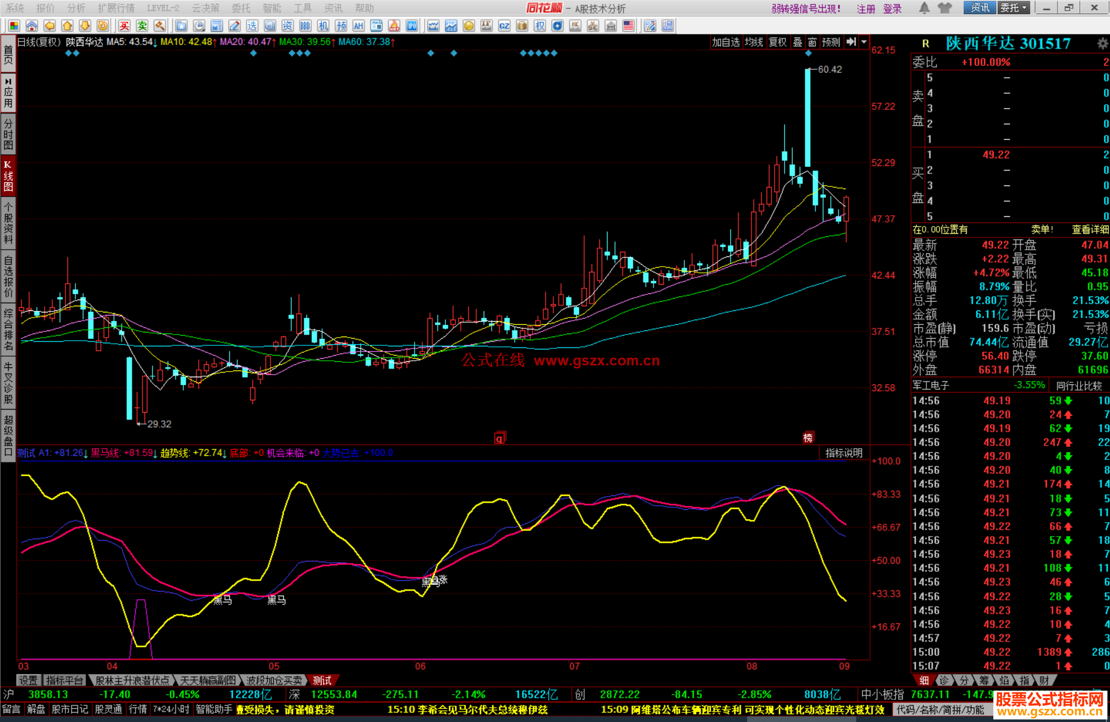Switch to 波段加仓买卖 indicator tab

pyautogui.click(x=274, y=680)
